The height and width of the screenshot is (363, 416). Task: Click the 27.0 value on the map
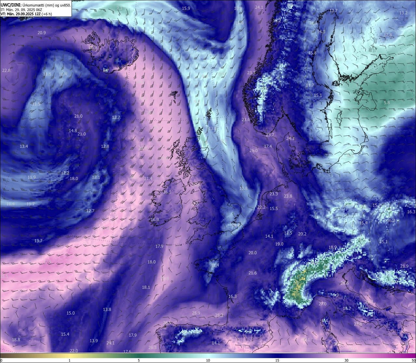322,304
